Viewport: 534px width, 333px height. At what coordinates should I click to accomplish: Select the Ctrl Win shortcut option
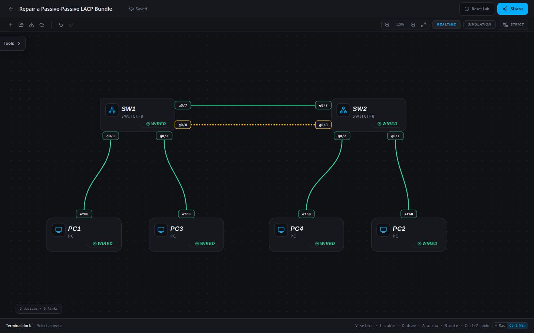pyautogui.click(x=517, y=326)
